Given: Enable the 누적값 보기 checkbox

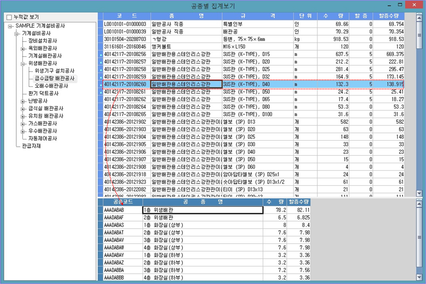Looking at the screenshot, I should (x=9, y=17).
